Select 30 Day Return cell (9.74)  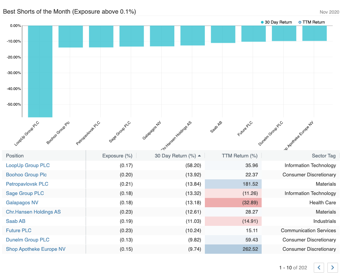tap(171, 249)
